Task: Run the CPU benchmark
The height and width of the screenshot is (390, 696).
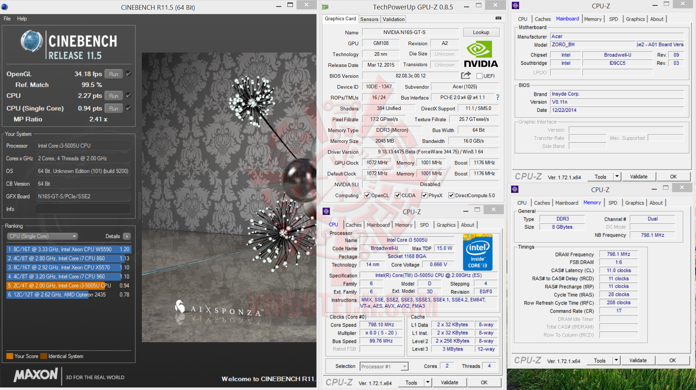Action: (x=113, y=96)
